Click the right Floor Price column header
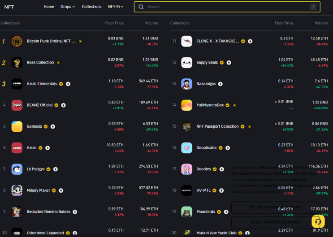The image size is (333, 237). coord(284,23)
